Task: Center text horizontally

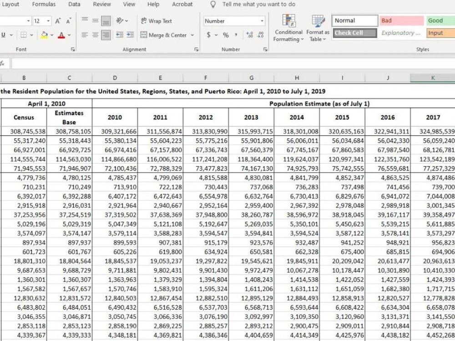Action: coord(95,35)
